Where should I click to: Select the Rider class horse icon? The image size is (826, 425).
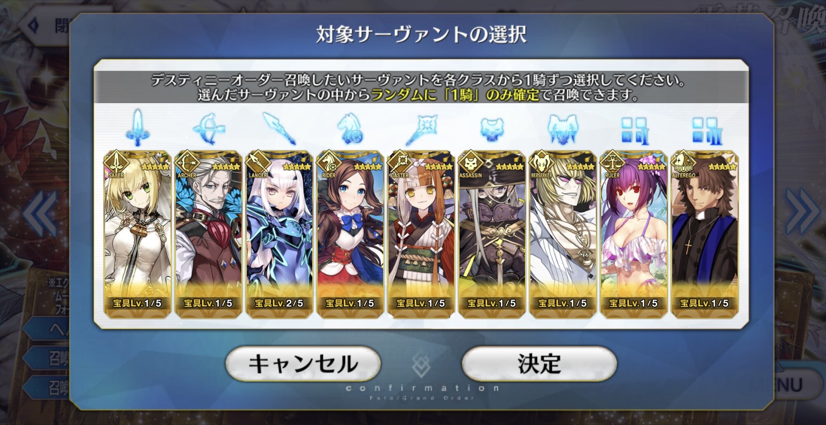[350, 129]
